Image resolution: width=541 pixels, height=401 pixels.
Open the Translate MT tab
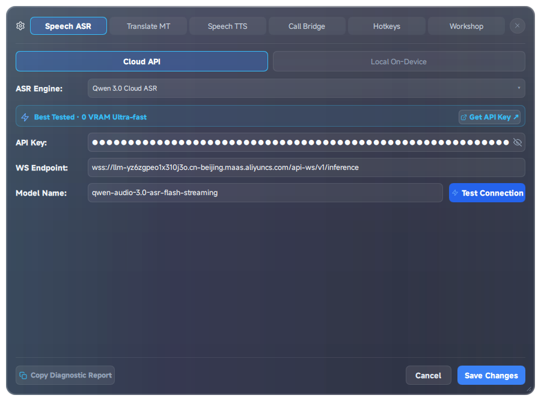[148, 26]
